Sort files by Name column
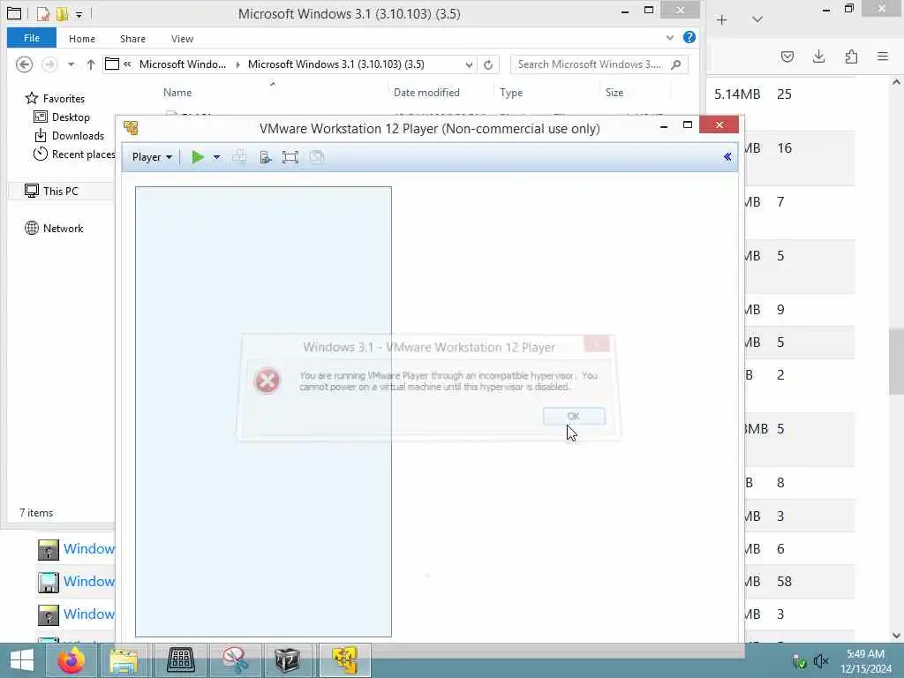904x678 pixels. tap(177, 92)
